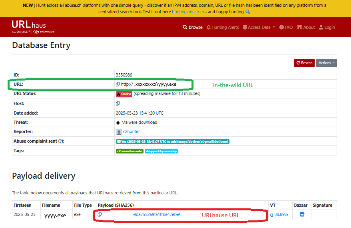This screenshot has width=351, height=228.
Task: Open the URLhaus logo home link
Action: (33, 27)
